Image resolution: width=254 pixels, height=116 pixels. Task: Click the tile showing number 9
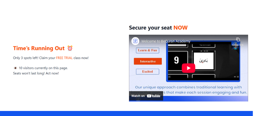pos(178,61)
